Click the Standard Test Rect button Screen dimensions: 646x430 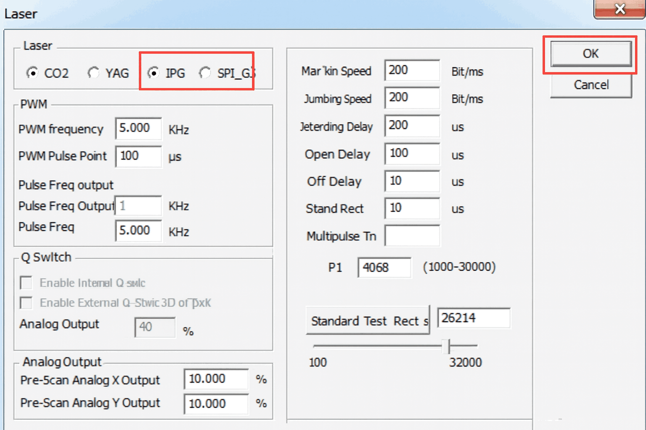pyautogui.click(x=368, y=321)
